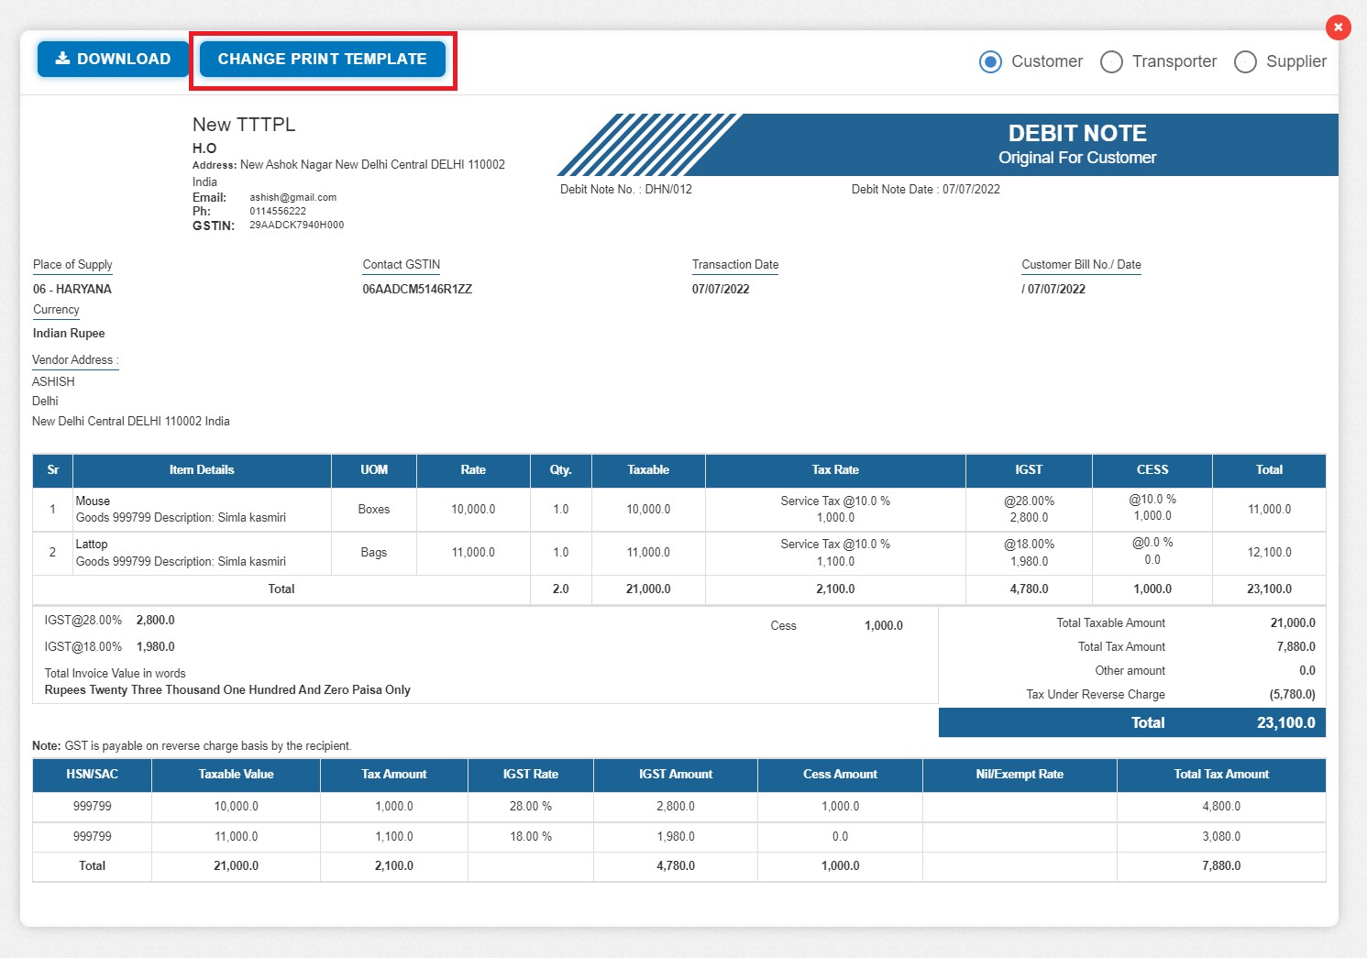1367x958 pixels.
Task: Click row total 12,100.0
Action: point(1269,552)
